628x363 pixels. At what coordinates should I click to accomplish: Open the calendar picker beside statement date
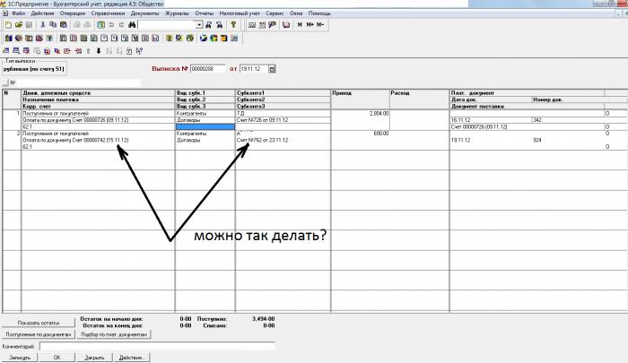[272, 69]
